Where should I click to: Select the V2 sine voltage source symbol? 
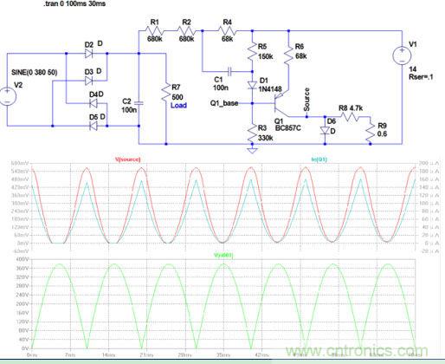click(x=7, y=97)
